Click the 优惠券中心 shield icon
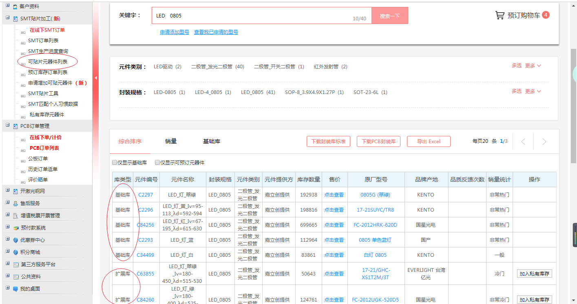The width and height of the screenshot is (577, 304). 15,240
